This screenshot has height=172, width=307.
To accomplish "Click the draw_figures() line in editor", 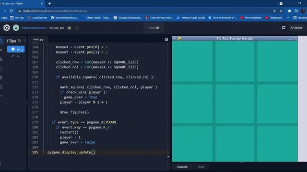I will click(74, 112).
